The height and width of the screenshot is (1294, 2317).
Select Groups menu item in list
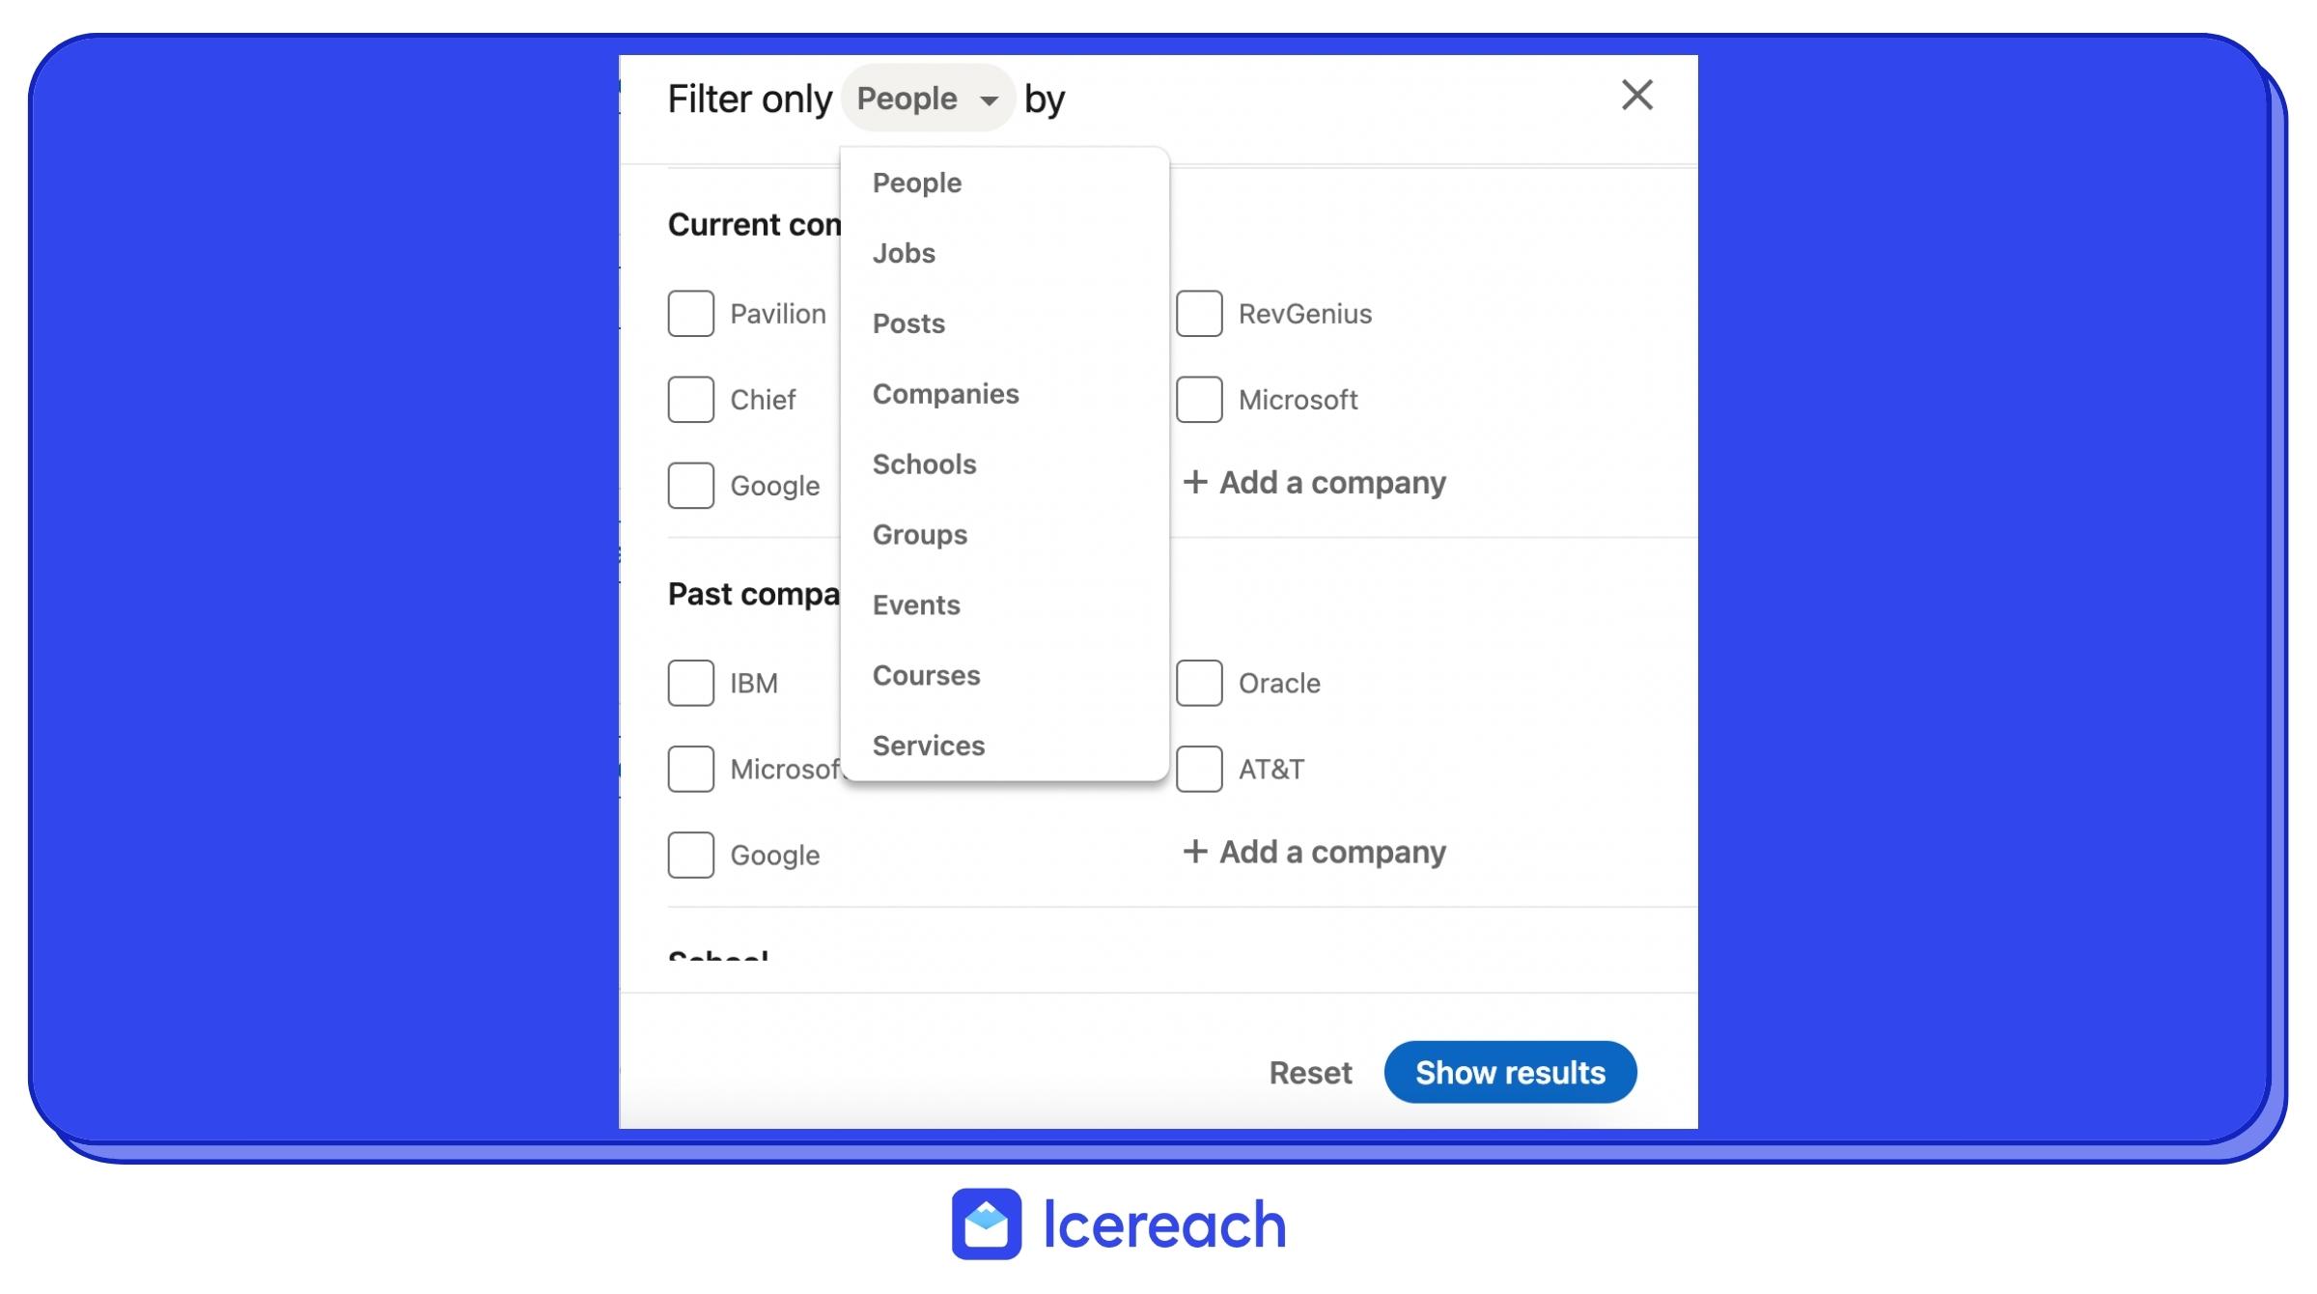[920, 533]
